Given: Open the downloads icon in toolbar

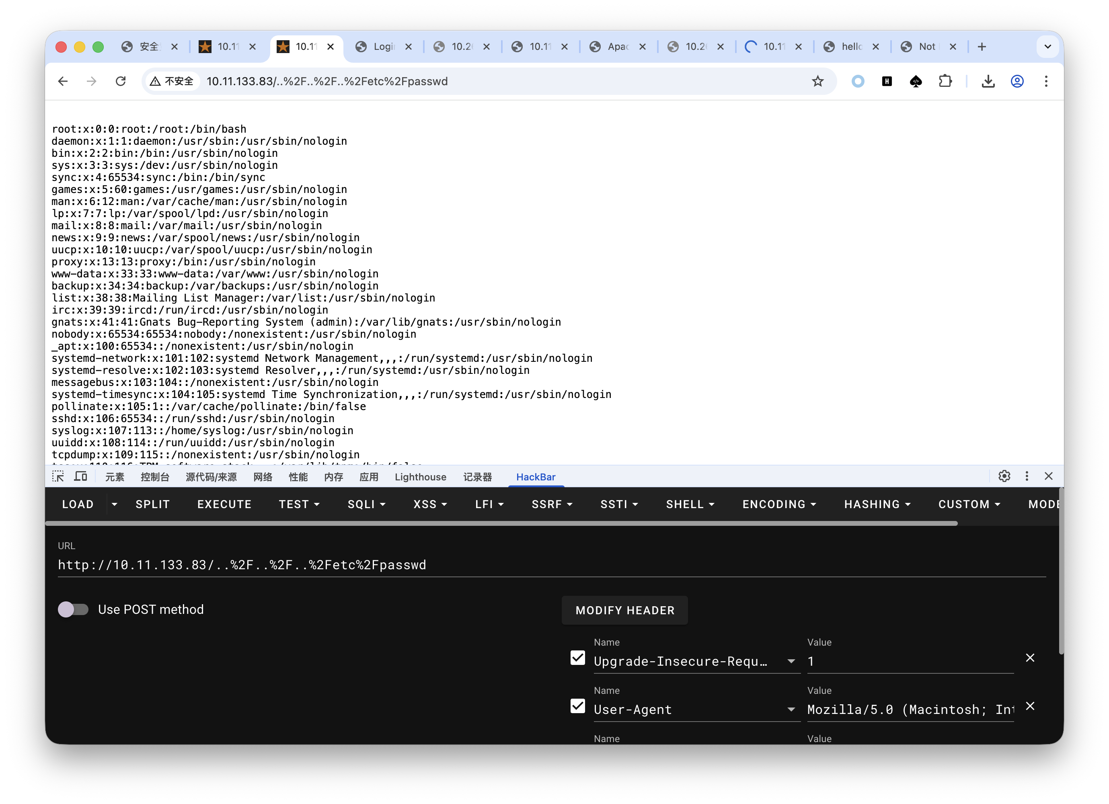Looking at the screenshot, I should pos(988,81).
